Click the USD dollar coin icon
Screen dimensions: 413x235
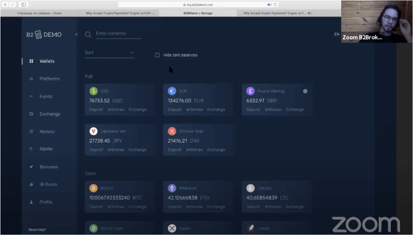93,91
